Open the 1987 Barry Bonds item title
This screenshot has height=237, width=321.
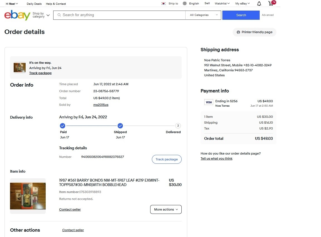click(x=109, y=182)
